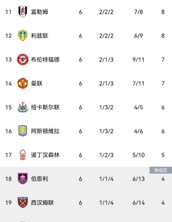Screen dimensions: 172x222
Task: Open the 曼联 team name
Action: coord(37,83)
